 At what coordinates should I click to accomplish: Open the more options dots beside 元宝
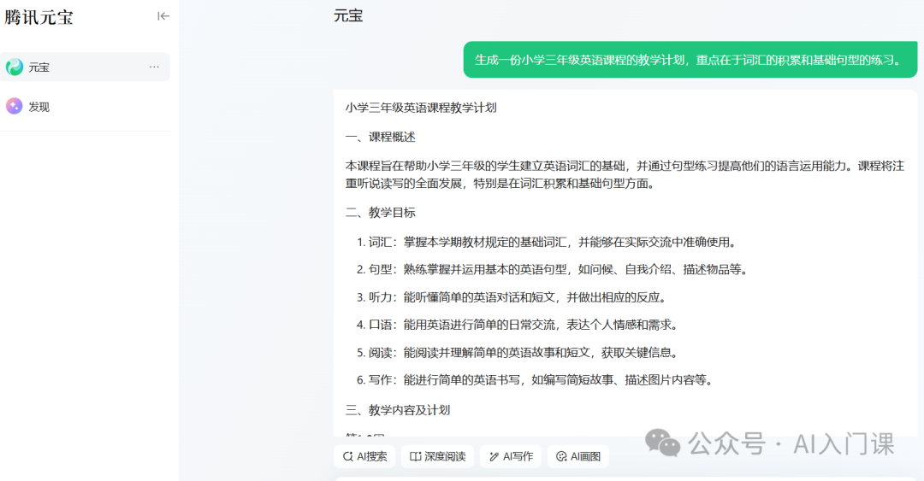(154, 67)
